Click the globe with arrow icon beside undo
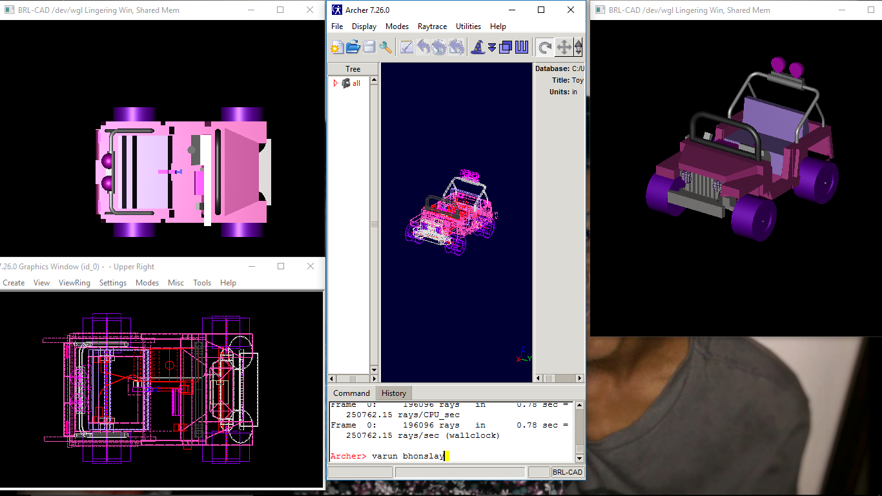 pyautogui.click(x=439, y=47)
